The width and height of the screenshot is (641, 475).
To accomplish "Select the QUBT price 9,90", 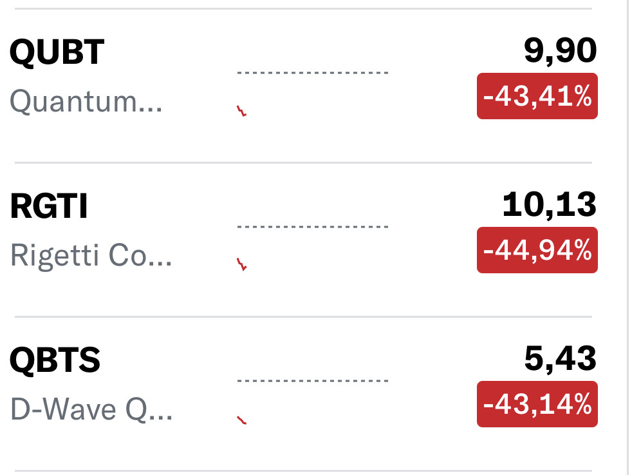I will point(561,52).
